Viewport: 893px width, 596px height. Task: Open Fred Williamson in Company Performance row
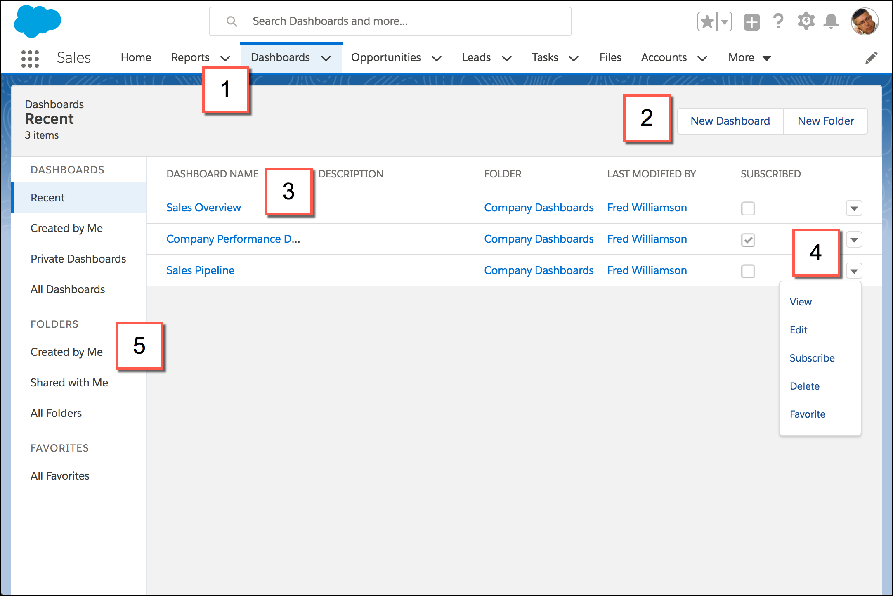pos(647,239)
